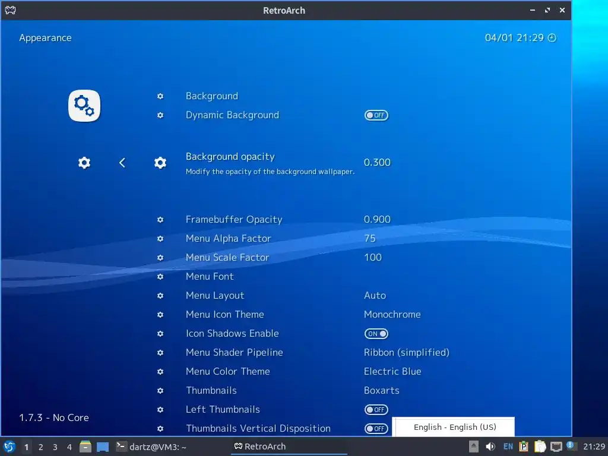Click the back arrow chevron
Image resolution: width=608 pixels, height=456 pixels.
122,163
